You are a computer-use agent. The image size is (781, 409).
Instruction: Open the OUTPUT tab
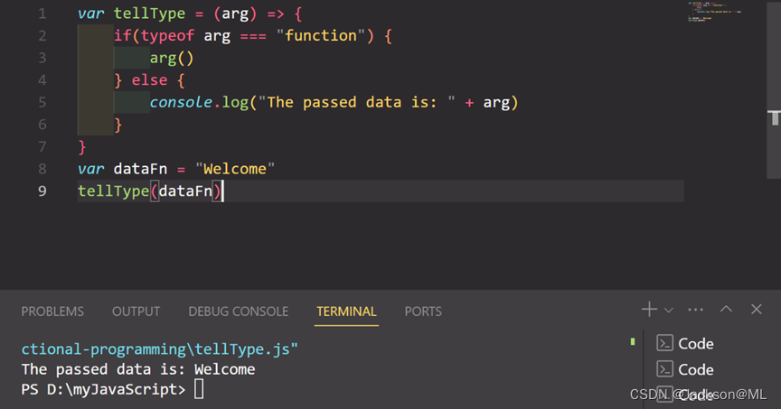tap(136, 311)
